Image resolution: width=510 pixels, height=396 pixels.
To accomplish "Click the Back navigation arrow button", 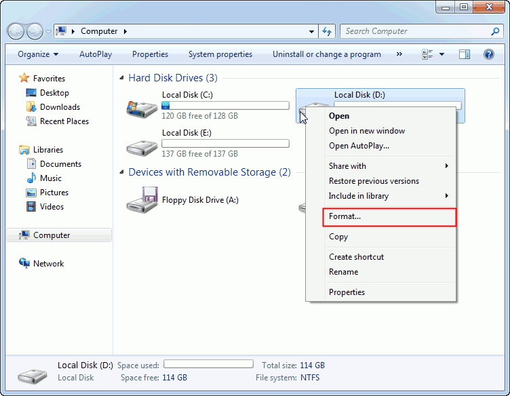I will 16,32.
